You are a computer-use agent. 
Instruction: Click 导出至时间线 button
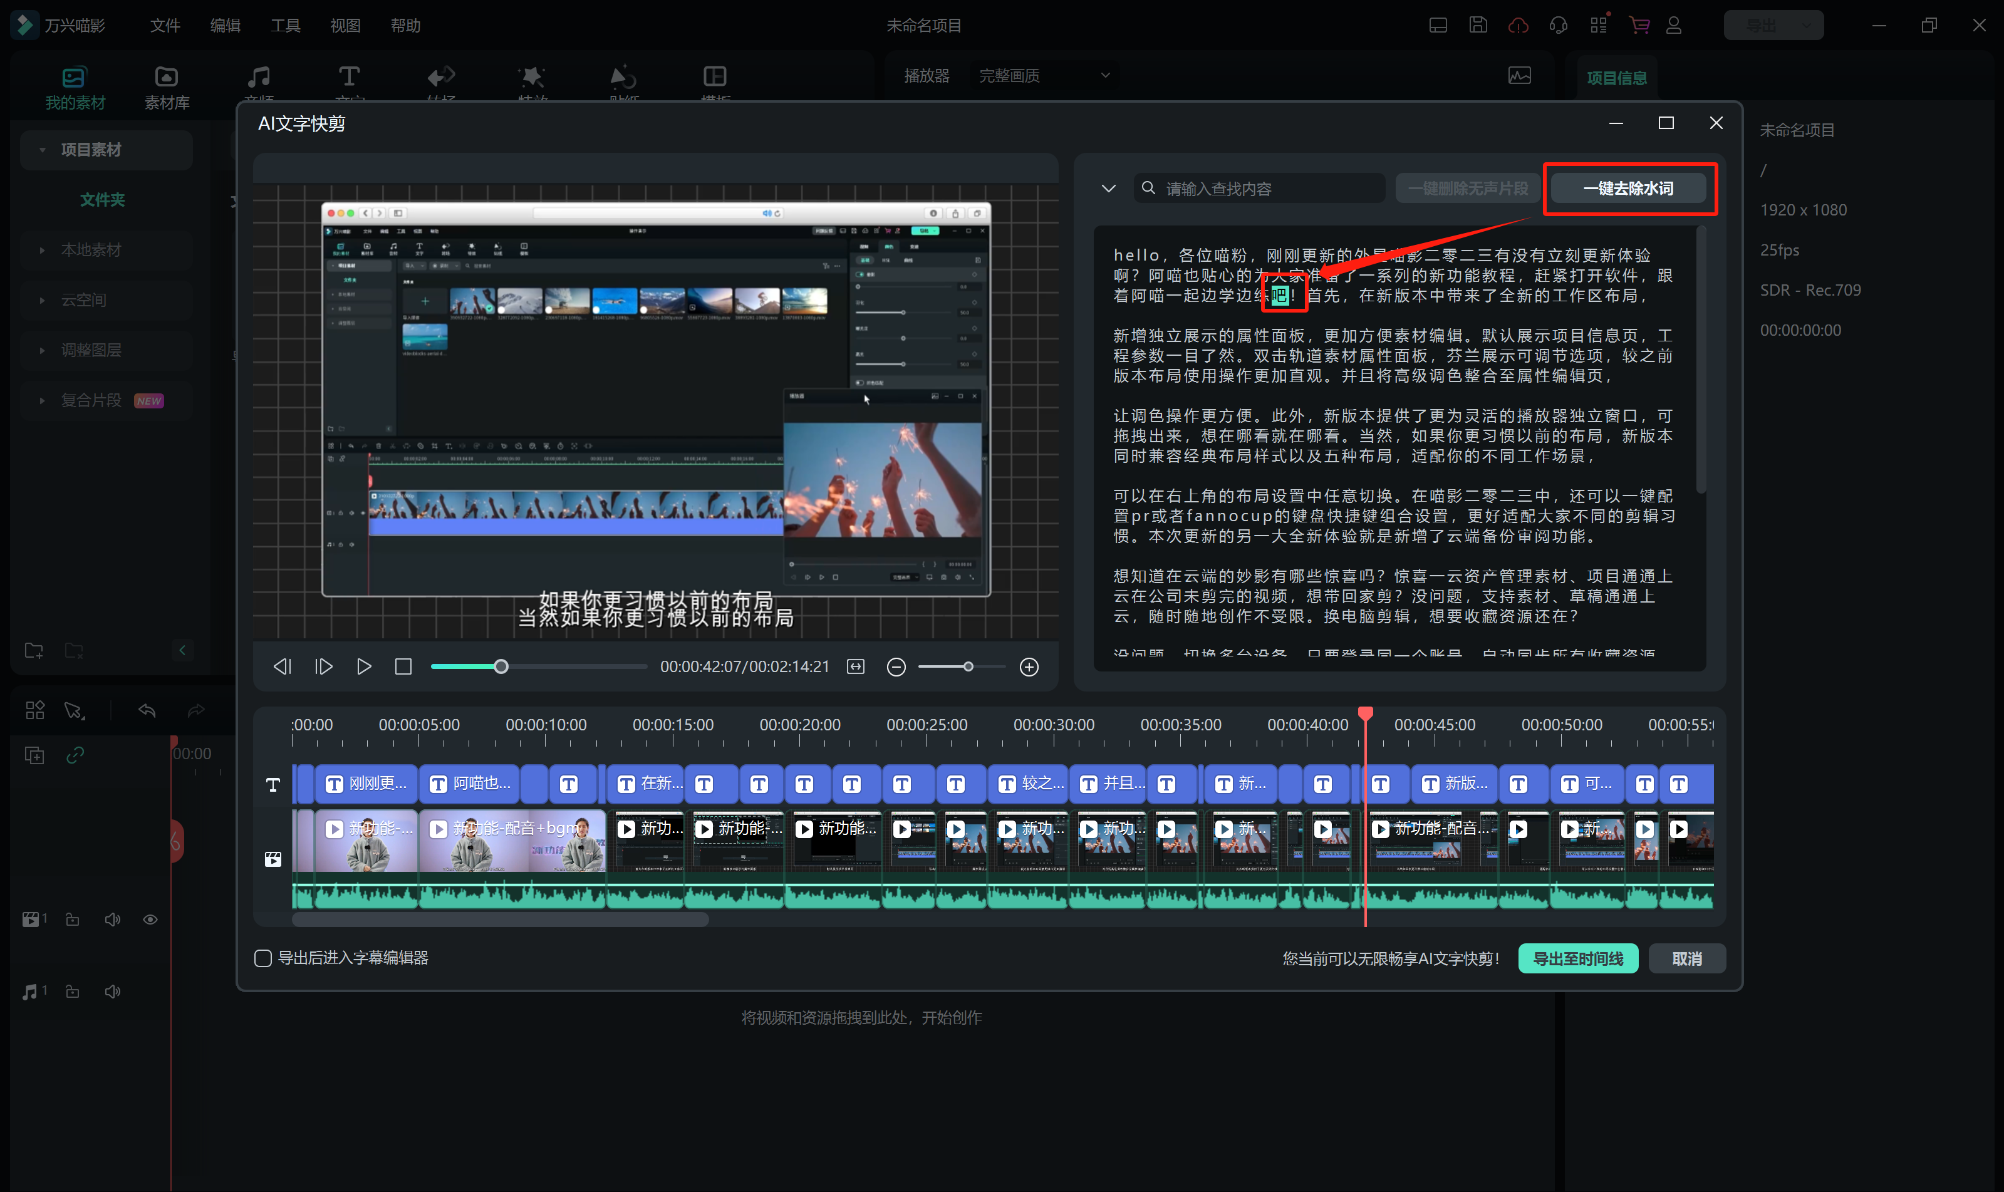(1577, 958)
